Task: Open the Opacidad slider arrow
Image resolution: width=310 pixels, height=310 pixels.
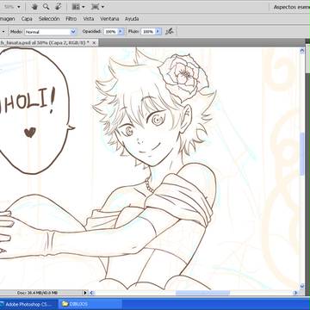Action: 121,32
